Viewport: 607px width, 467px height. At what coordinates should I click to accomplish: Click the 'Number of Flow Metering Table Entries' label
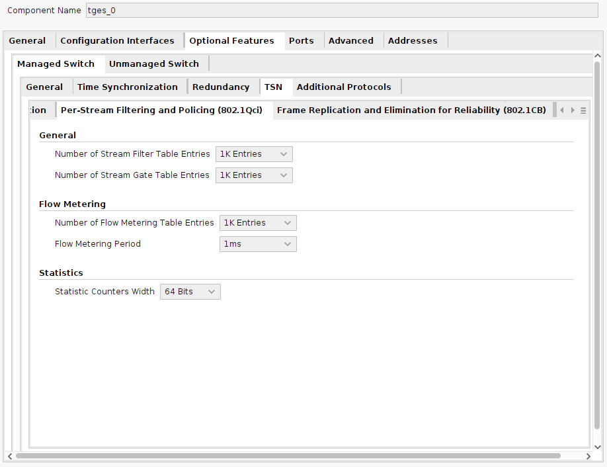(134, 223)
